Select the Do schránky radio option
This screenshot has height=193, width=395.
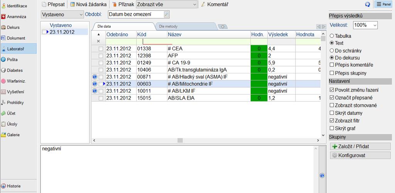point(332,50)
